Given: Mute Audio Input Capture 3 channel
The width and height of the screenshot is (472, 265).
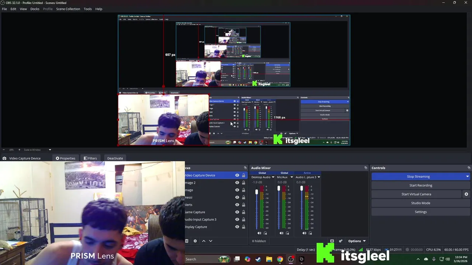Looking at the screenshot, I should [304, 233].
